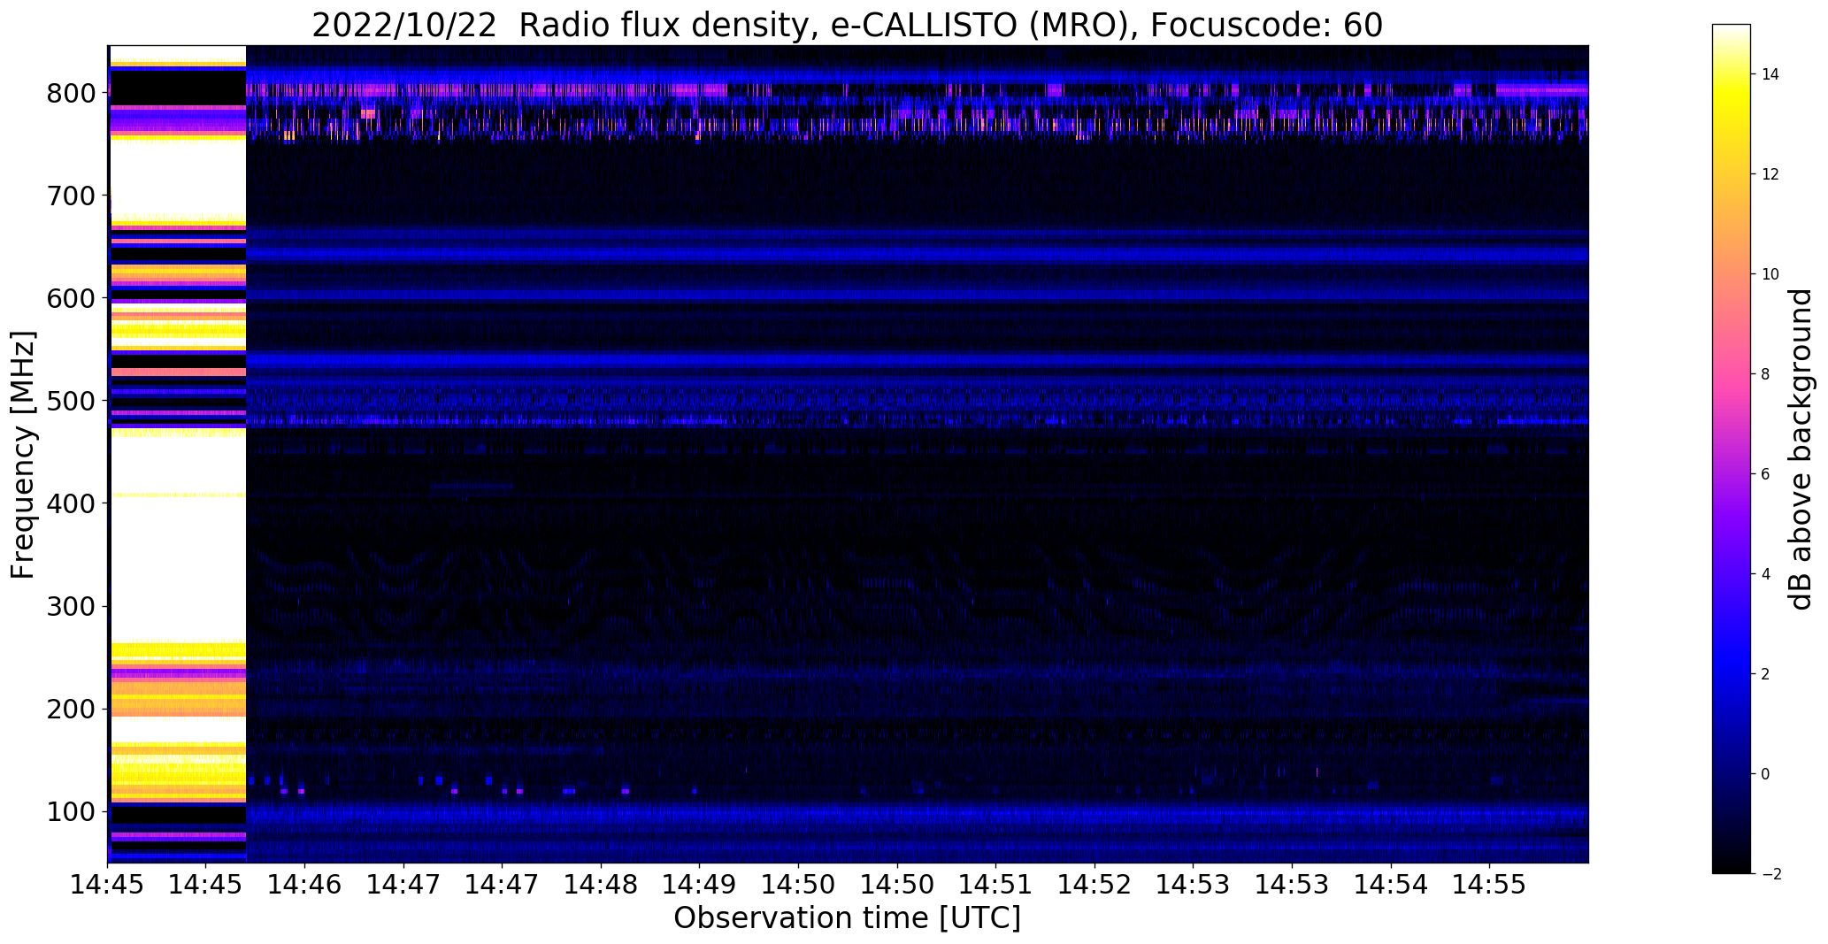Click the 800 frequency tick label
The width and height of the screenshot is (1828, 944).
click(73, 93)
